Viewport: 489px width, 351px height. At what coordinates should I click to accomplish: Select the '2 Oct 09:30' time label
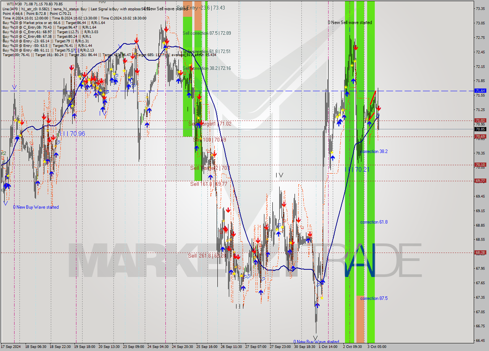352,347
